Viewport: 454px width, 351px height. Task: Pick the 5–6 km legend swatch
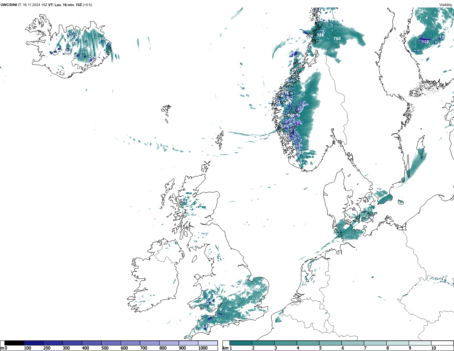click(330, 343)
